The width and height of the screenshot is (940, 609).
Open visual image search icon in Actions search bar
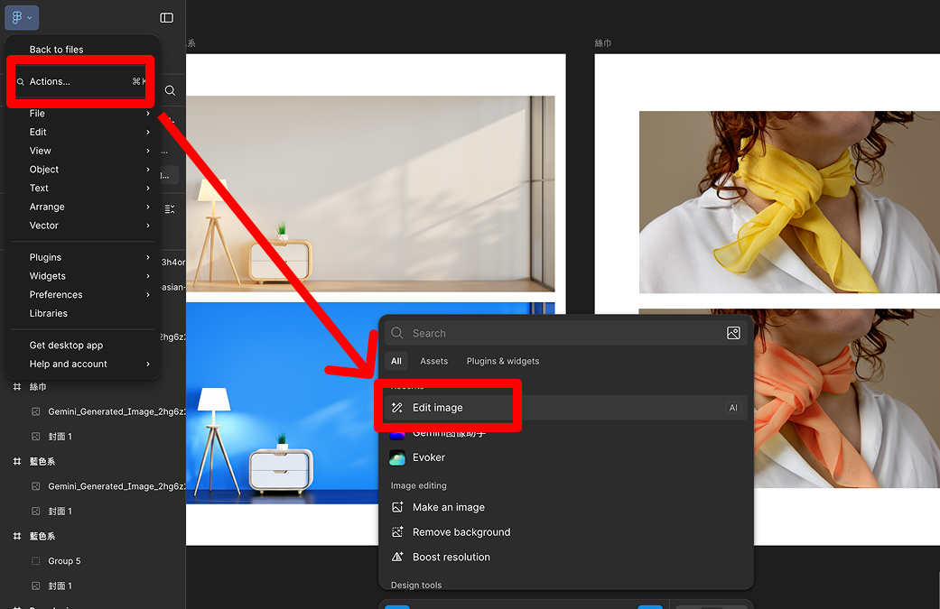[x=733, y=333]
